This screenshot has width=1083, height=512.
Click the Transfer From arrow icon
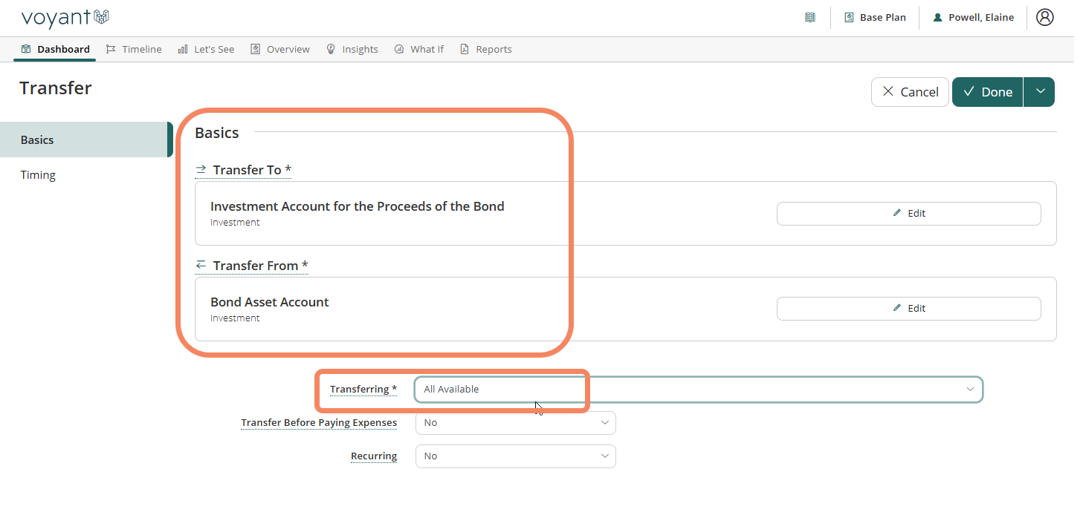(201, 265)
